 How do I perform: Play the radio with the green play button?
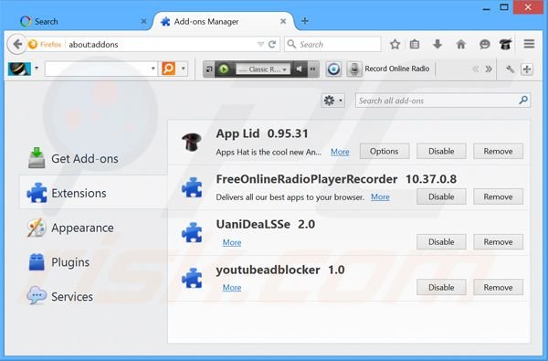pos(224,69)
